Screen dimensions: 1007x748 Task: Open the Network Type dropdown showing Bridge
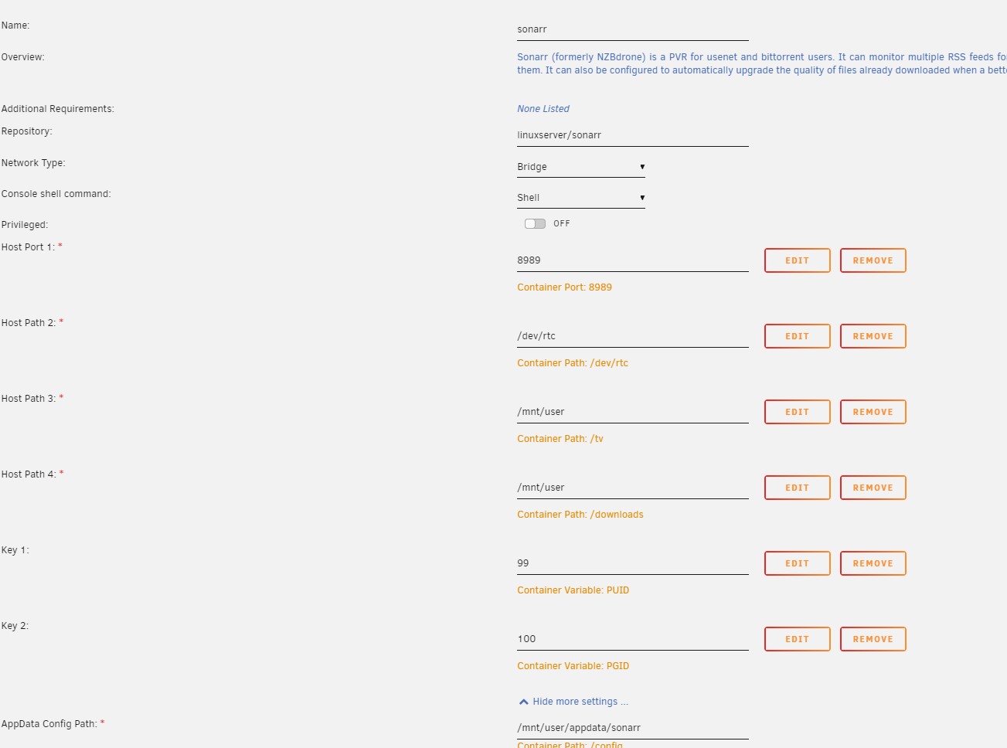[x=580, y=166]
